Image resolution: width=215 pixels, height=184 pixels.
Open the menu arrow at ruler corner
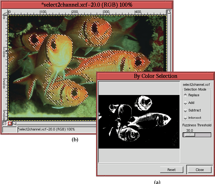tap(5, 12)
